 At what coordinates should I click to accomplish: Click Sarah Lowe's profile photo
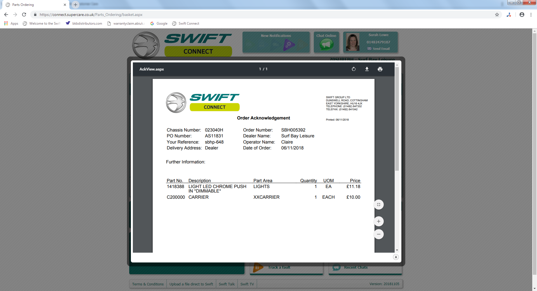(353, 42)
